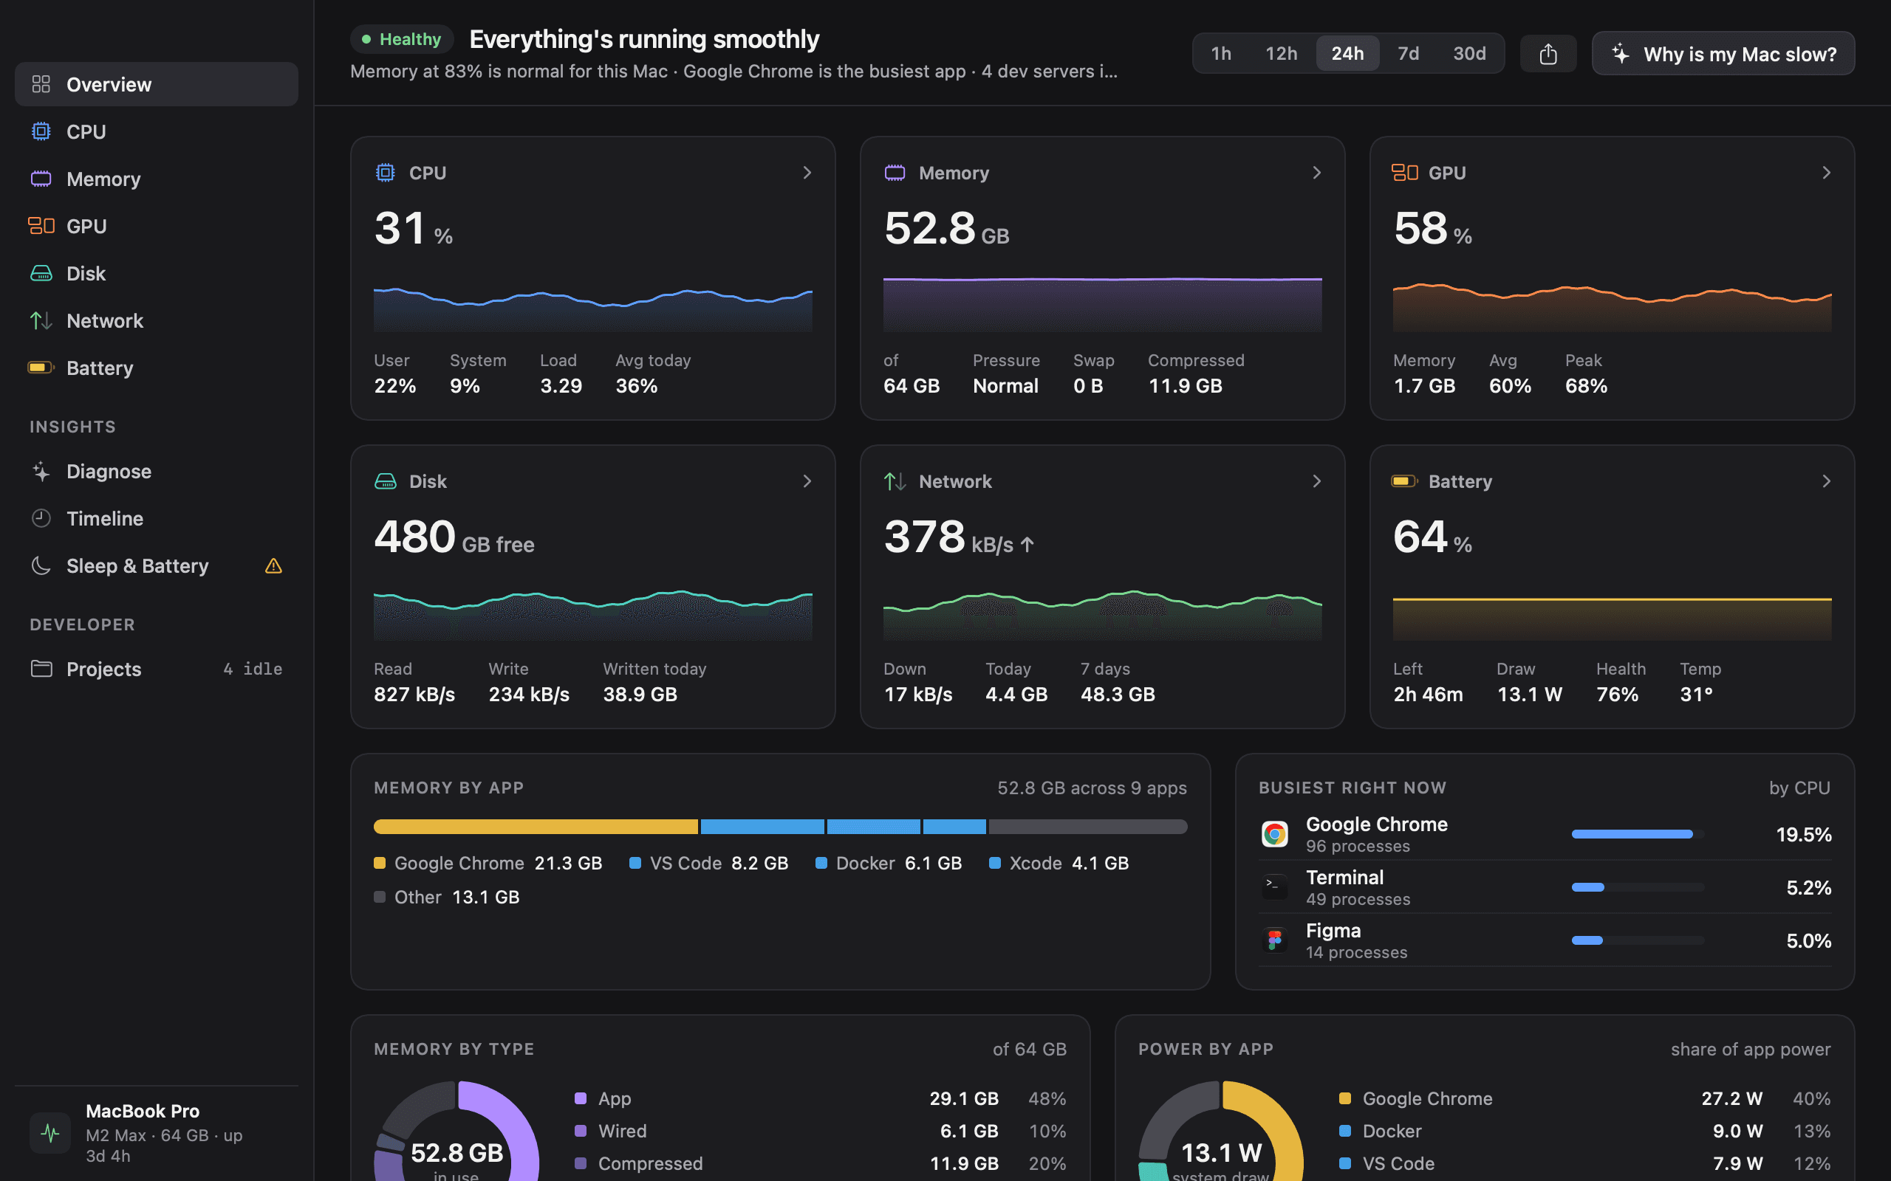Expand the Memory card chevron
The width and height of the screenshot is (1891, 1181).
coord(1316,173)
